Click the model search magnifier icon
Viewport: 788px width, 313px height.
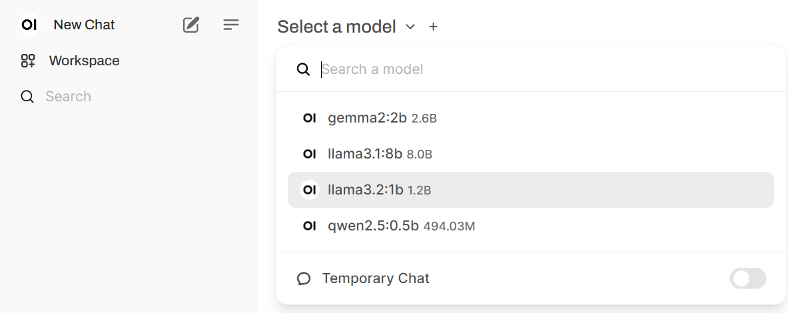click(303, 69)
